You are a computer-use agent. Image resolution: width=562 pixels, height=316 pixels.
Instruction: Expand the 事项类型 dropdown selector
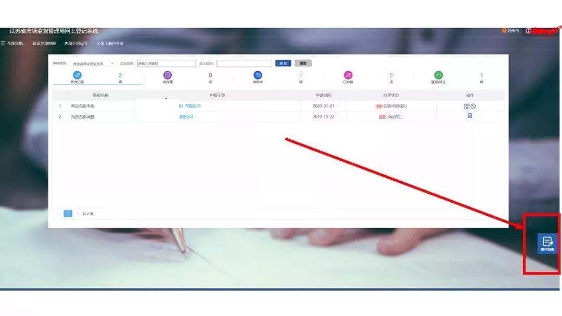(x=93, y=63)
